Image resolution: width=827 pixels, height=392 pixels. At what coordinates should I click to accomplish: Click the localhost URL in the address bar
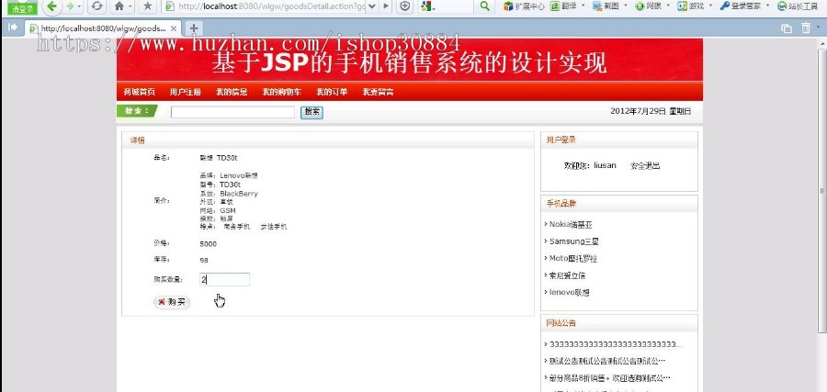pyautogui.click(x=271, y=6)
